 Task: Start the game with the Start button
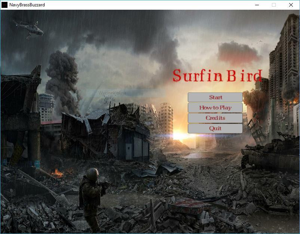(215, 97)
